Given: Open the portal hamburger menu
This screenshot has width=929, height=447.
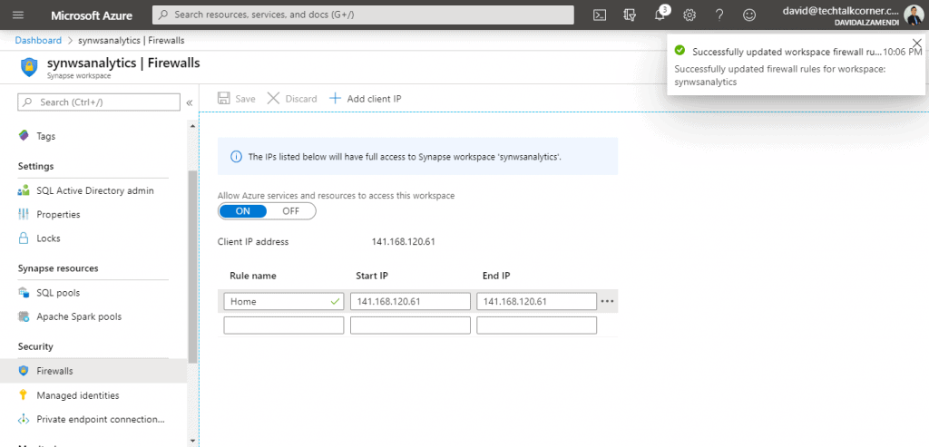Looking at the screenshot, I should (18, 15).
